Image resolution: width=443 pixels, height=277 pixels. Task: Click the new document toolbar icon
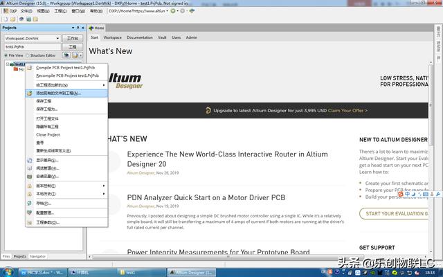(x=6, y=19)
